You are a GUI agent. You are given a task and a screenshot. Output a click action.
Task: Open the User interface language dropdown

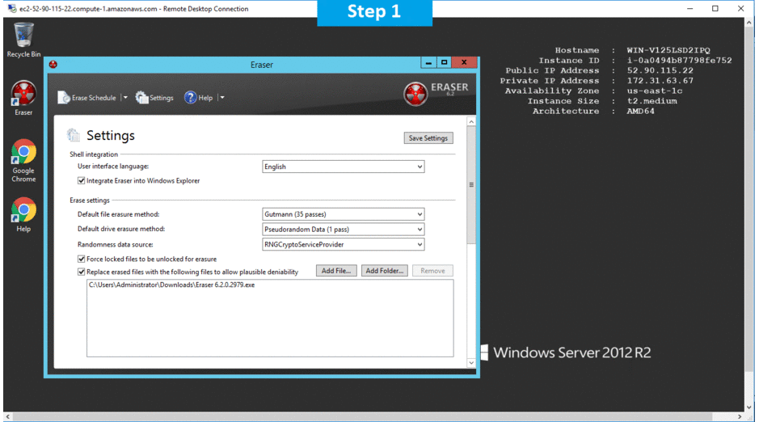click(344, 167)
